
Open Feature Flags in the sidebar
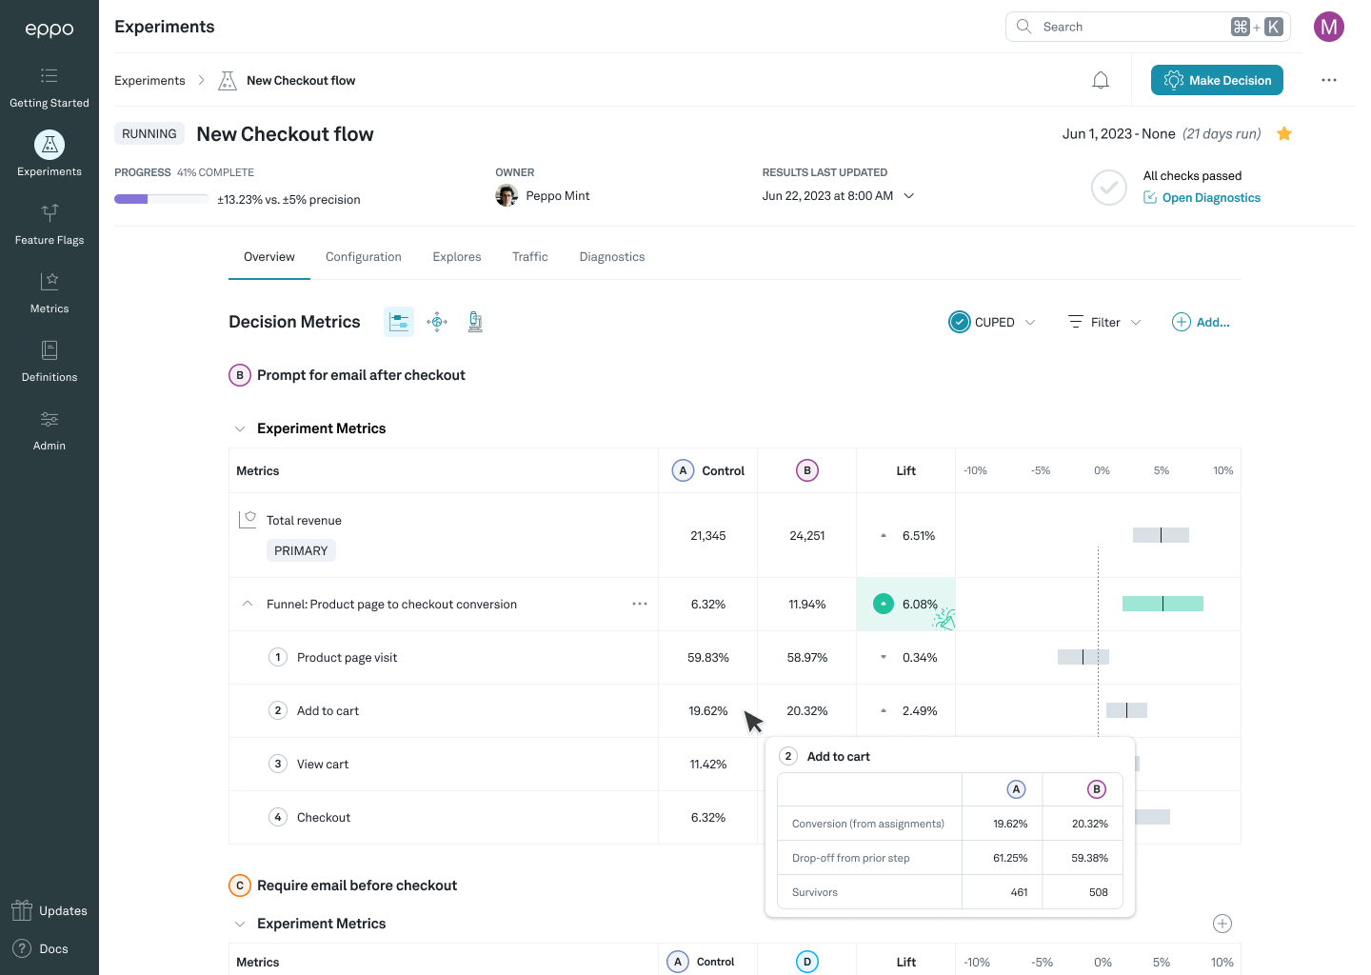pyautogui.click(x=50, y=225)
